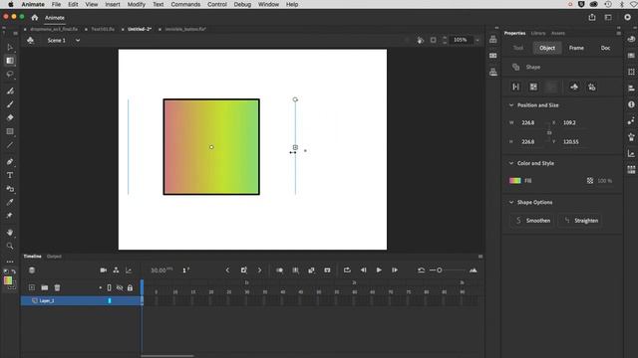Toggle highlight layers dot in timeline header

point(101,287)
